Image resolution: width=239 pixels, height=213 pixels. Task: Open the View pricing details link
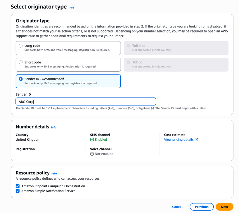point(179,140)
